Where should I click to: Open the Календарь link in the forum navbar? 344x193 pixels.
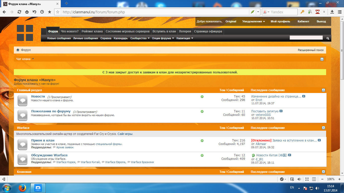pyautogui.click(x=121, y=38)
